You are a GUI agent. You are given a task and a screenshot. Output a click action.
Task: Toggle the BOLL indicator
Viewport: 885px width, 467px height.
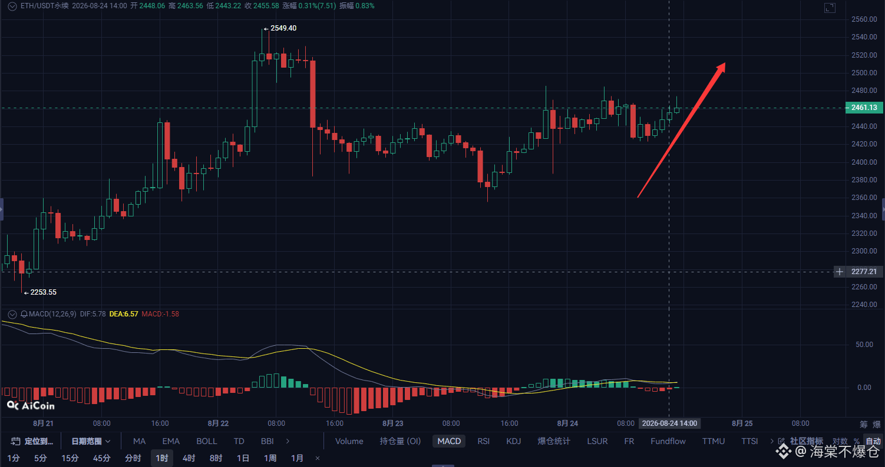point(206,441)
